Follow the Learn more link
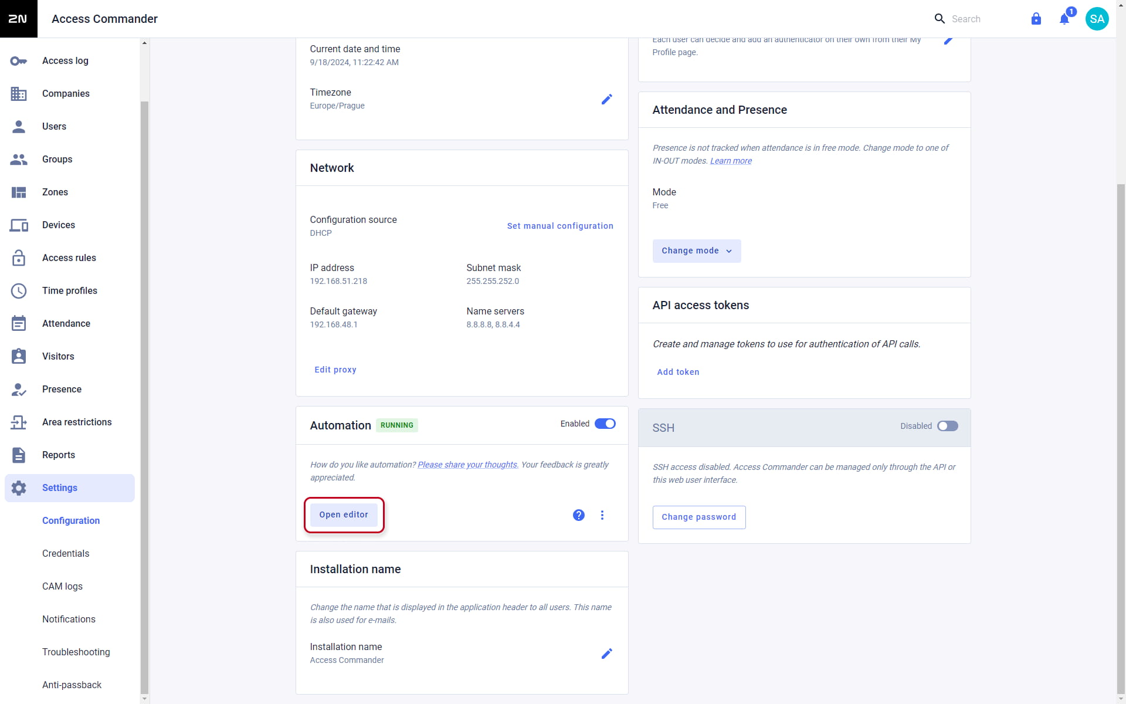Image resolution: width=1126 pixels, height=704 pixels. click(x=731, y=161)
